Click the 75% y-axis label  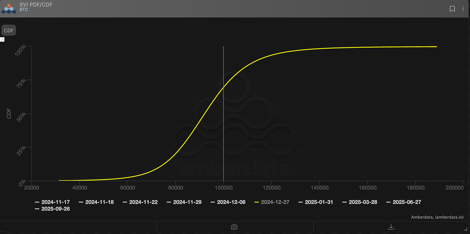tap(21, 83)
